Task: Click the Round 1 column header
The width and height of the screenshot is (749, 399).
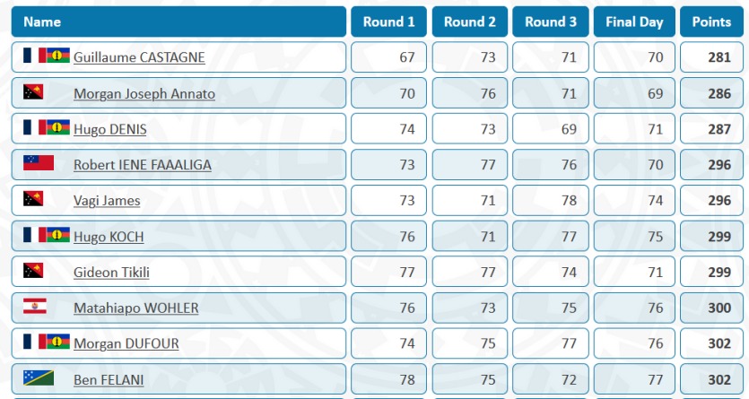Action: pos(389,22)
